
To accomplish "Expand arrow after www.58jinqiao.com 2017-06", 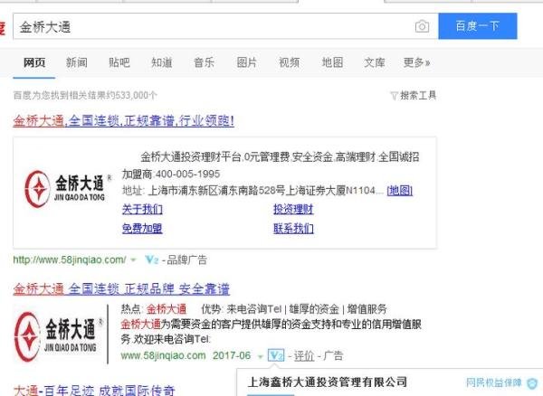I will click(x=260, y=356).
